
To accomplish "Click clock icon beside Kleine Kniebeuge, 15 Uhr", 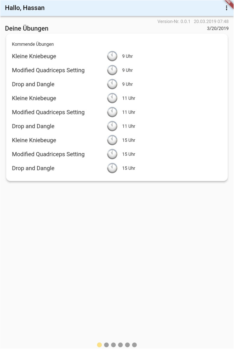I will click(112, 140).
